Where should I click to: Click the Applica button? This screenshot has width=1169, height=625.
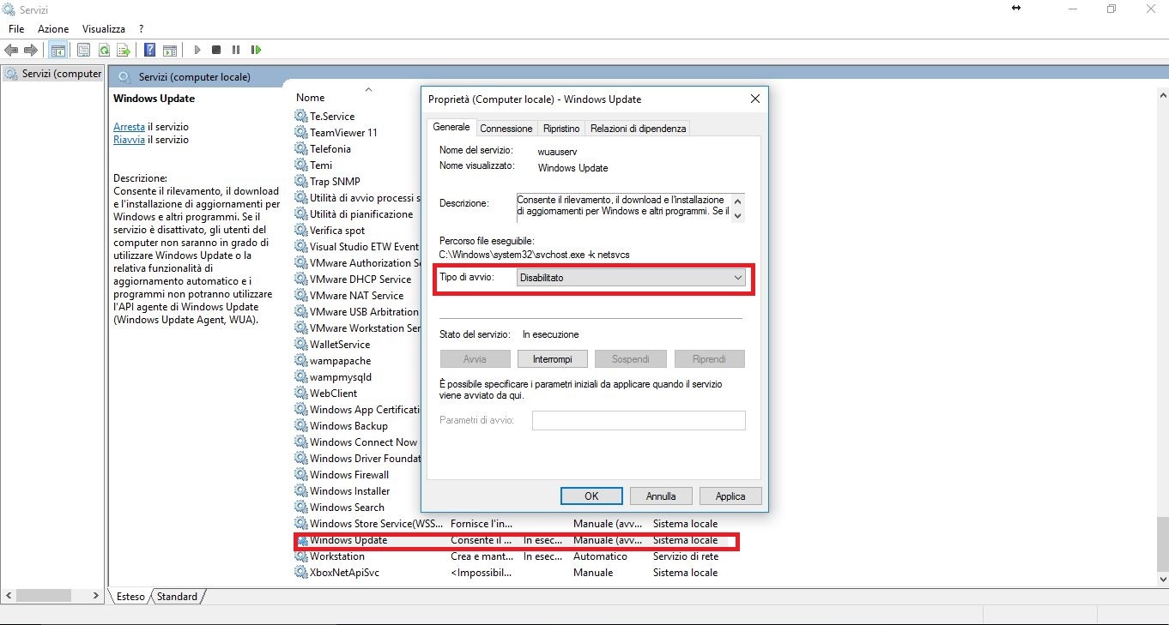pos(730,496)
